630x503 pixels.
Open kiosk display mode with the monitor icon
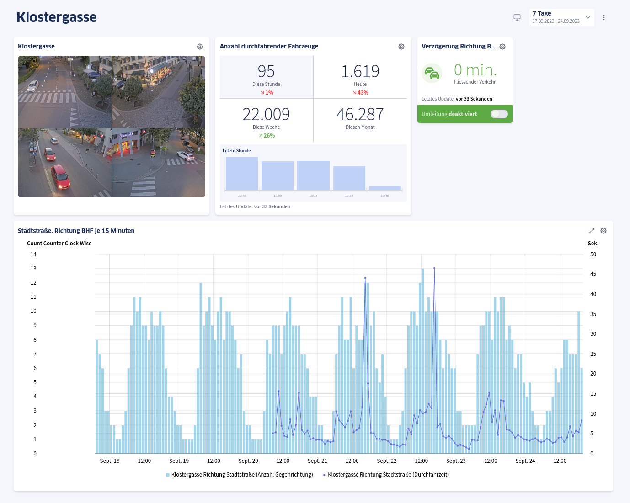click(x=517, y=17)
